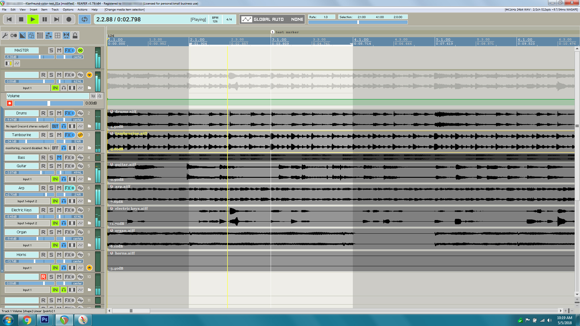Image resolution: width=580 pixels, height=326 pixels.
Task: Open GLOBAL AUTO mode dropdown
Action: click(272, 19)
